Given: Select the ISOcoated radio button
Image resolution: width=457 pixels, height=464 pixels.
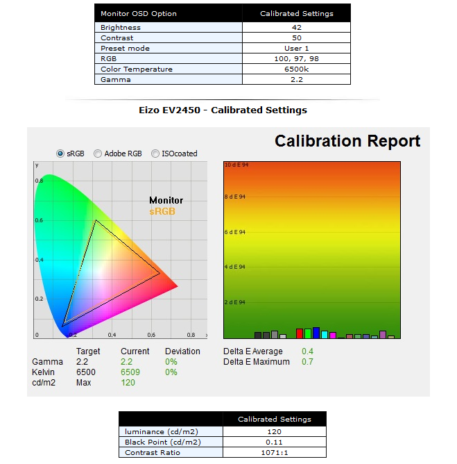Looking at the screenshot, I should click(155, 154).
